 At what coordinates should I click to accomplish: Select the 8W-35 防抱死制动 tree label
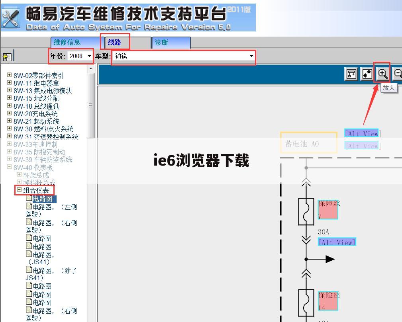tap(39, 152)
